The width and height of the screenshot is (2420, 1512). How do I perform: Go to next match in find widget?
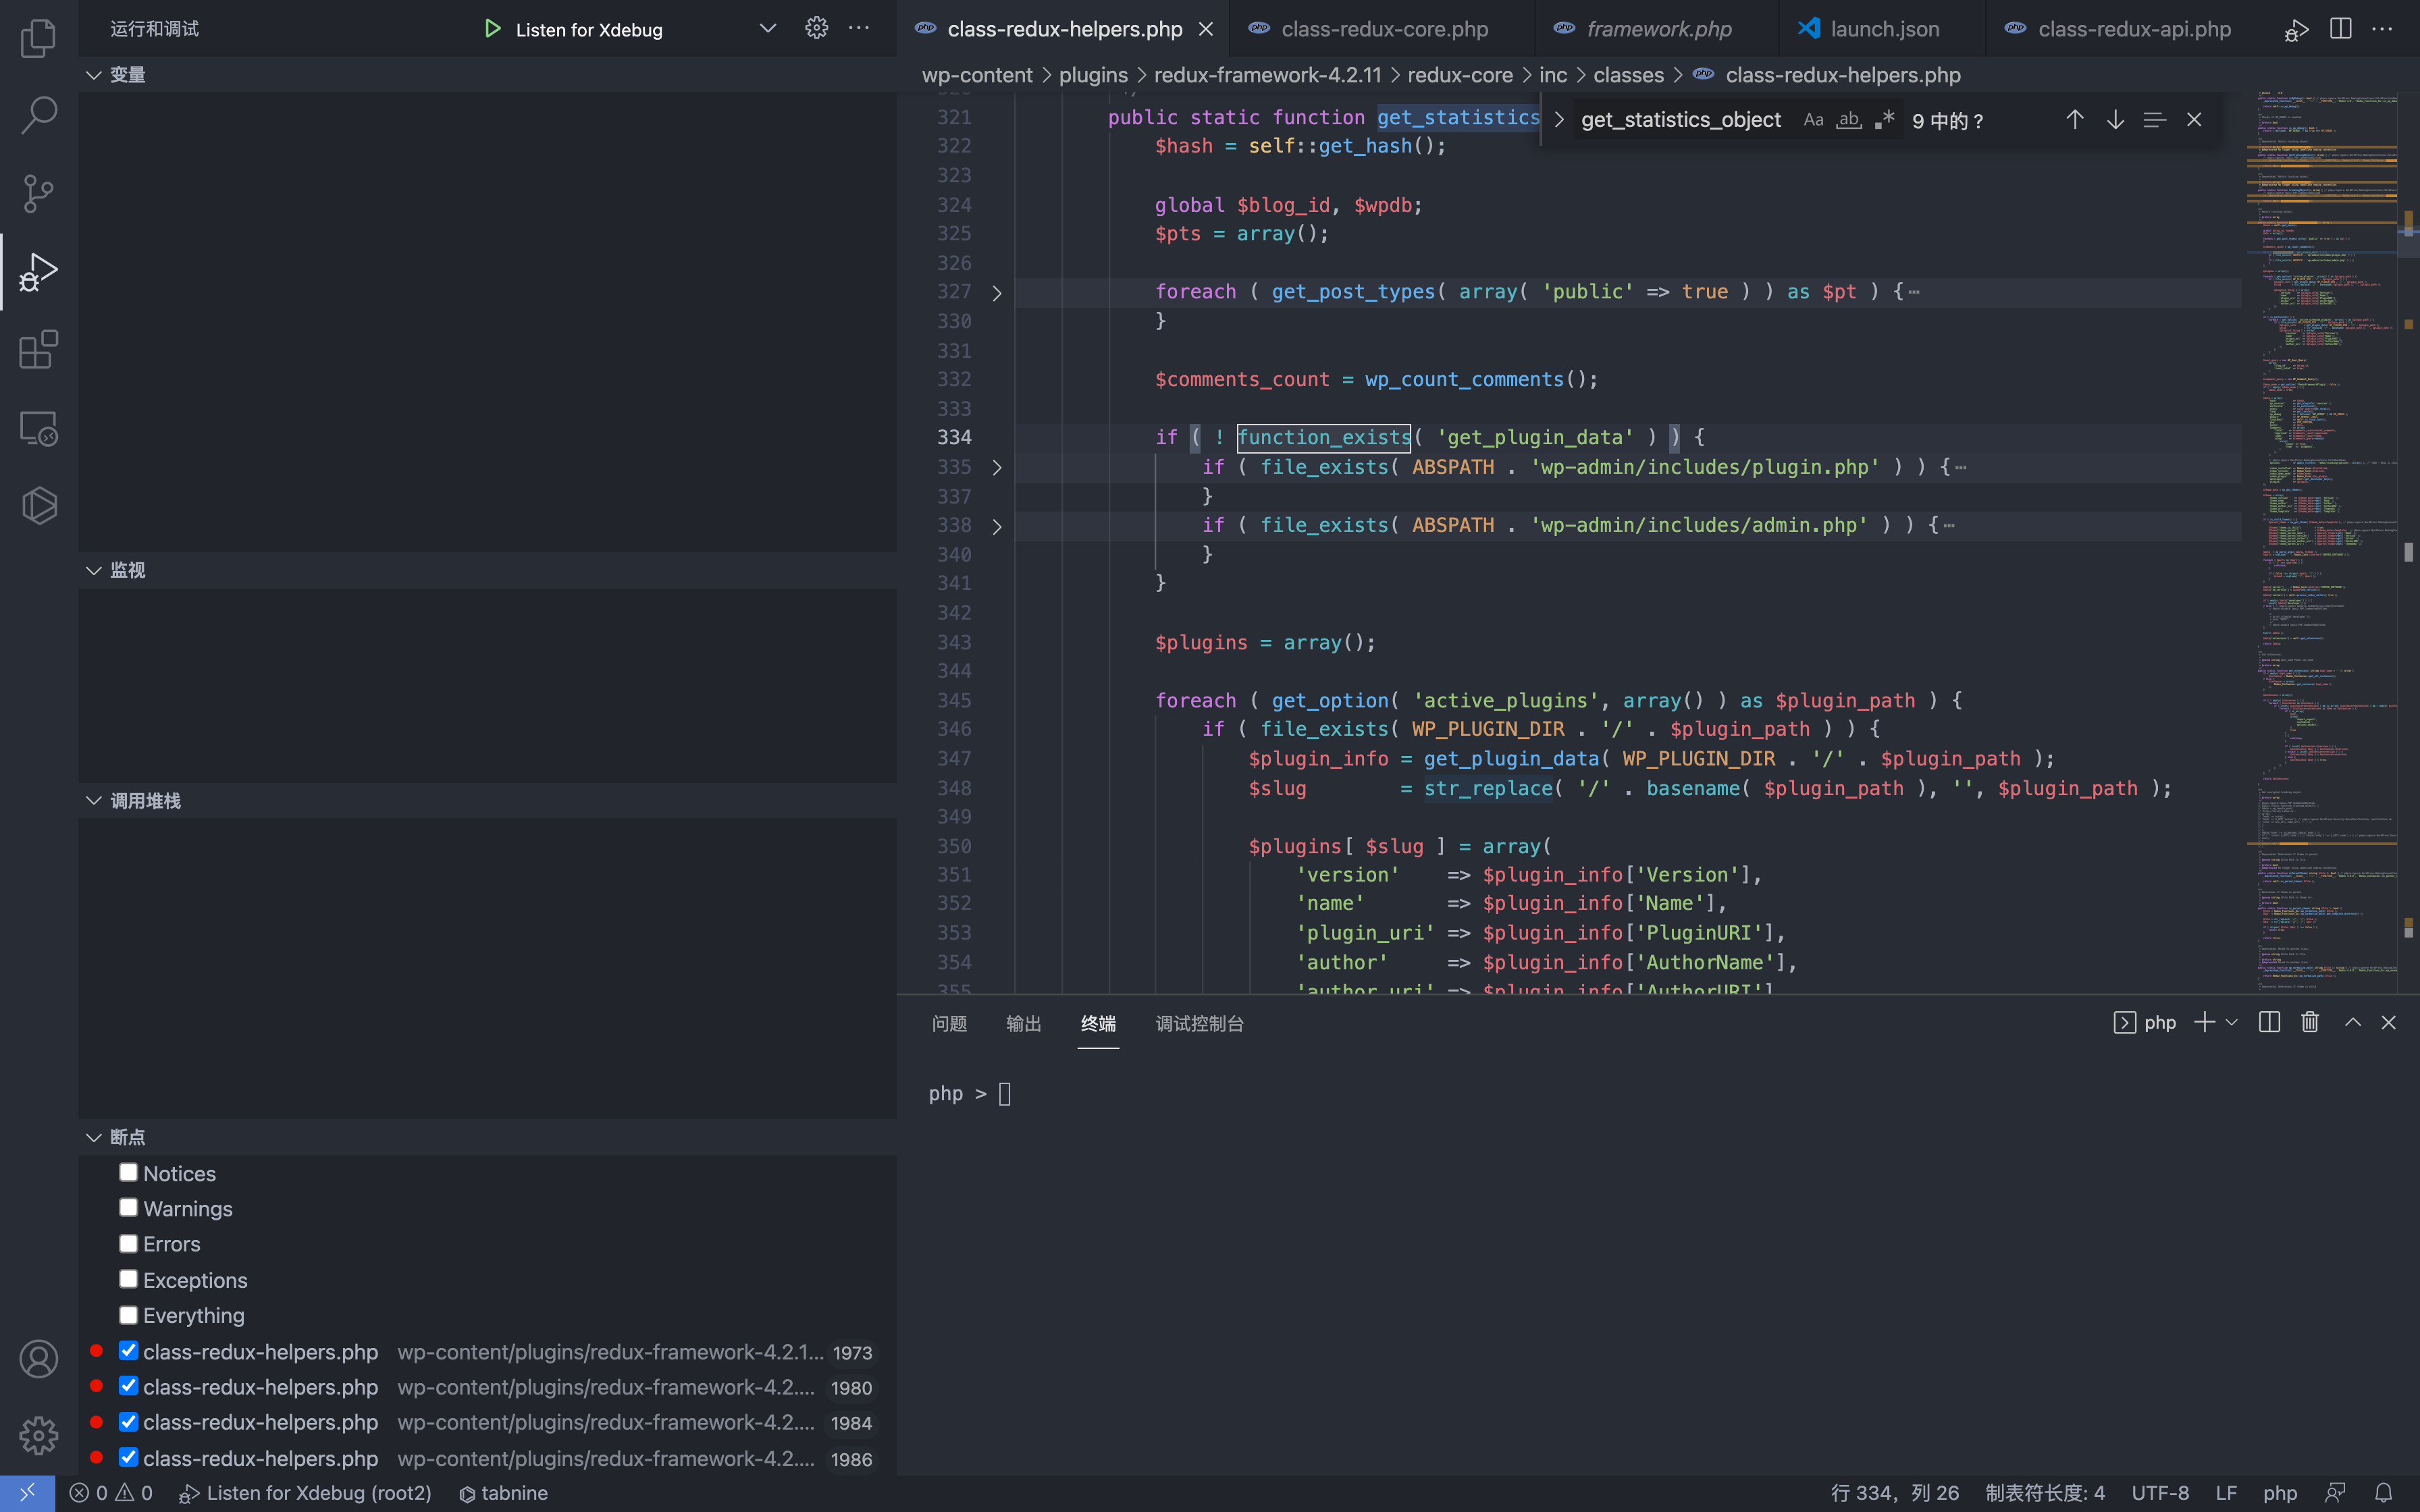point(2115,120)
